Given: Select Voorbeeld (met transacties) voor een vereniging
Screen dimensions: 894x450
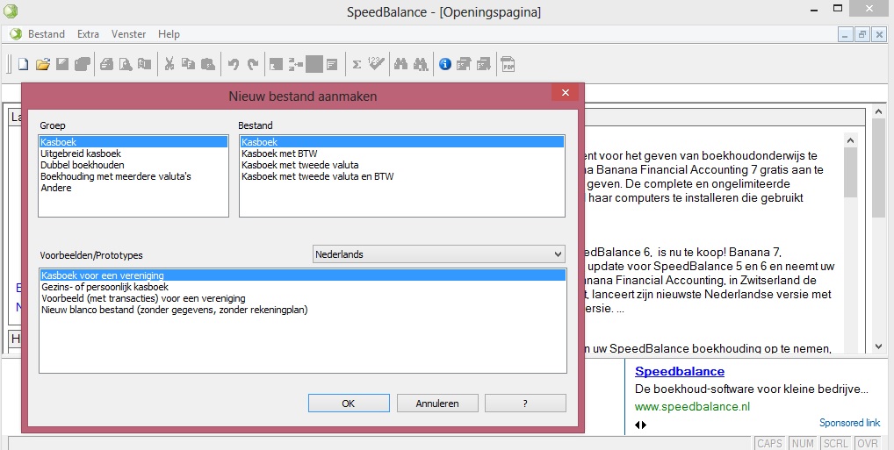Looking at the screenshot, I should coord(303,298).
